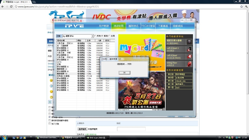
Task: Uncheck the ticked checkbox in forum options
Action: point(50,117)
